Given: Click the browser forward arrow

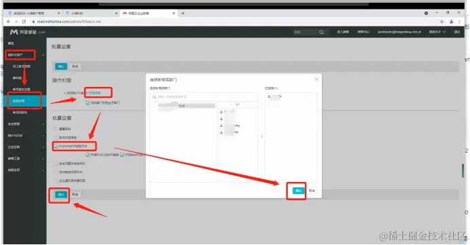Looking at the screenshot, I should [x=16, y=22].
